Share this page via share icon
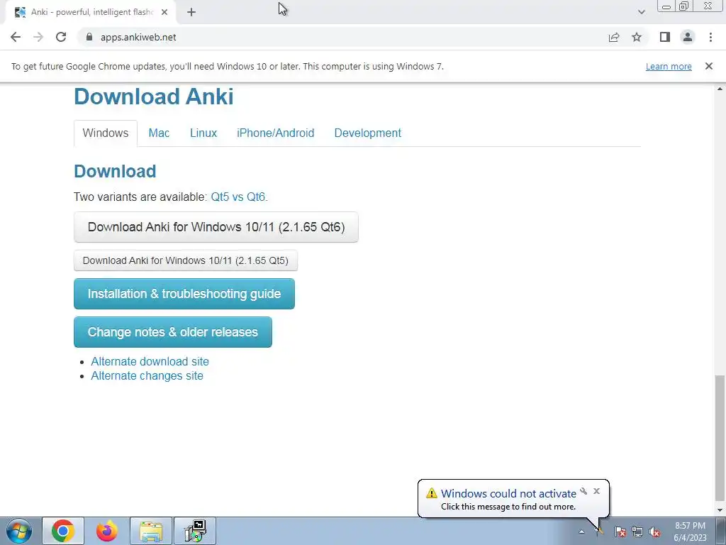The width and height of the screenshot is (726, 545). point(614,37)
